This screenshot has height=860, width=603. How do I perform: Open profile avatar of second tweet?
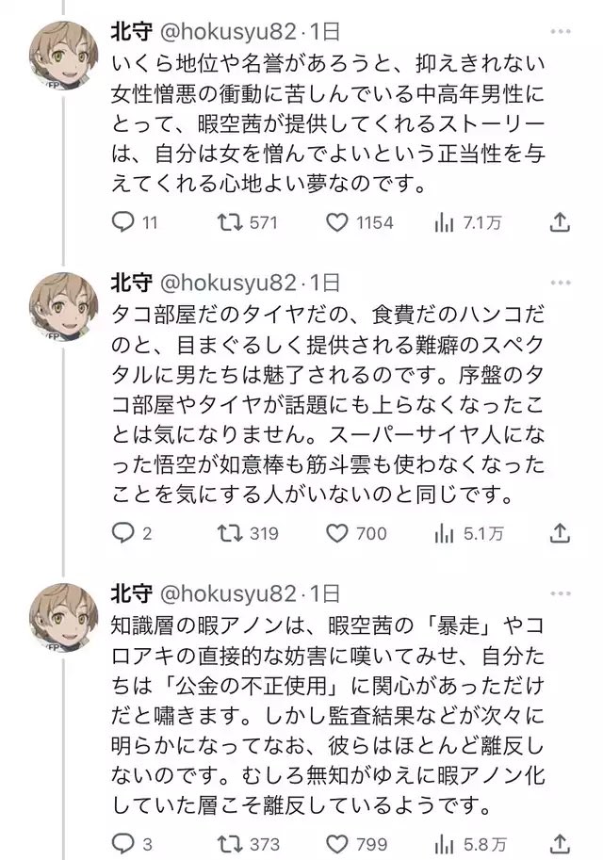tap(63, 304)
